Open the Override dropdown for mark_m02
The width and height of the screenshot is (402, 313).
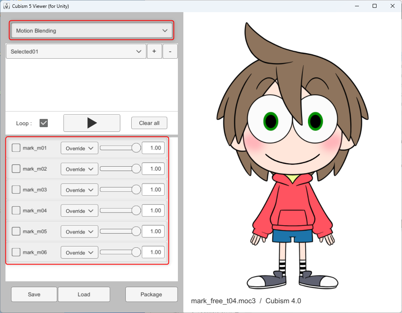(80, 169)
